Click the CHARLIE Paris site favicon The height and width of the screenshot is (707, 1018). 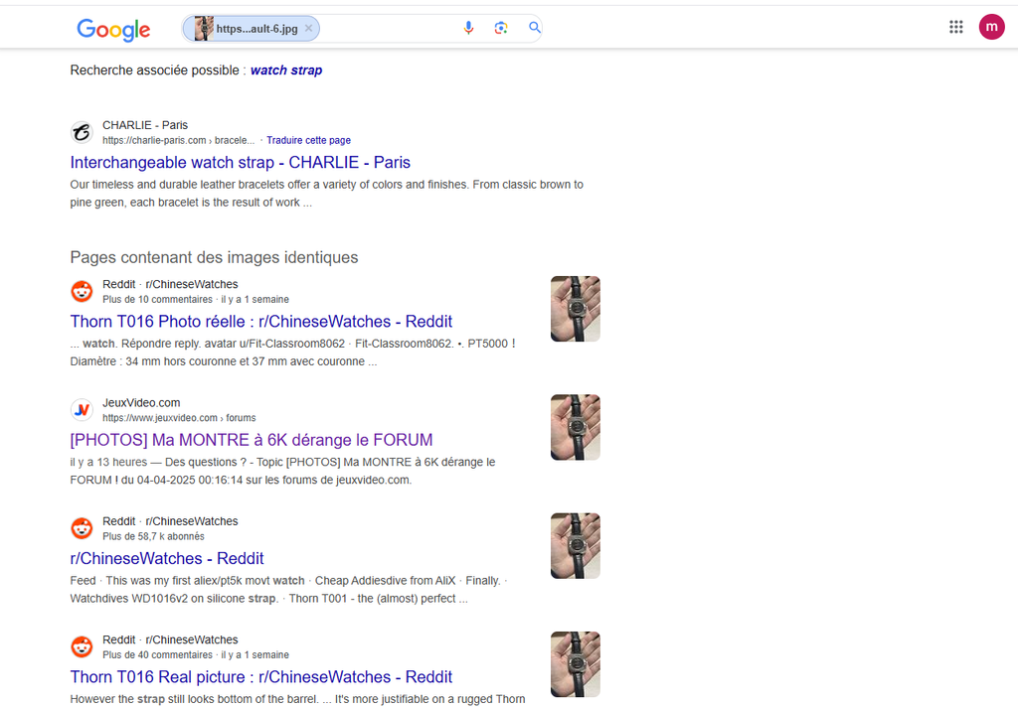82,133
